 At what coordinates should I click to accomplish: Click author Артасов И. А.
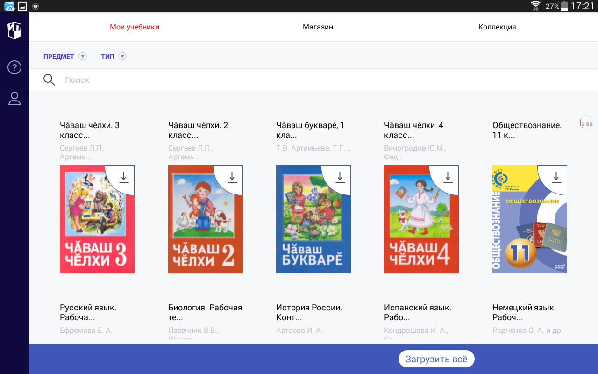(x=299, y=330)
